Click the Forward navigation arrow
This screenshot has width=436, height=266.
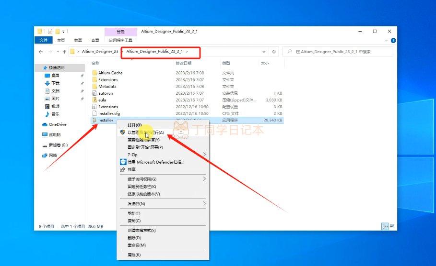click(x=50, y=52)
